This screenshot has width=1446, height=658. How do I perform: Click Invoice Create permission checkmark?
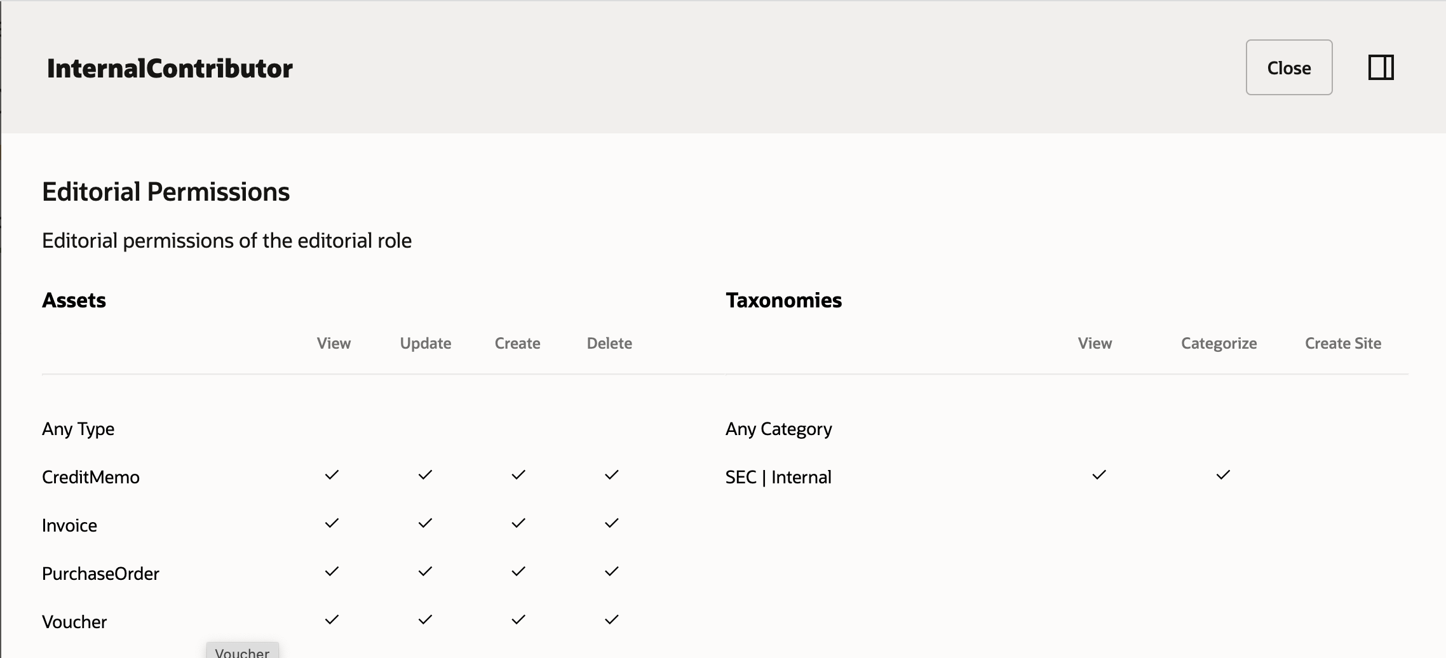coord(518,523)
